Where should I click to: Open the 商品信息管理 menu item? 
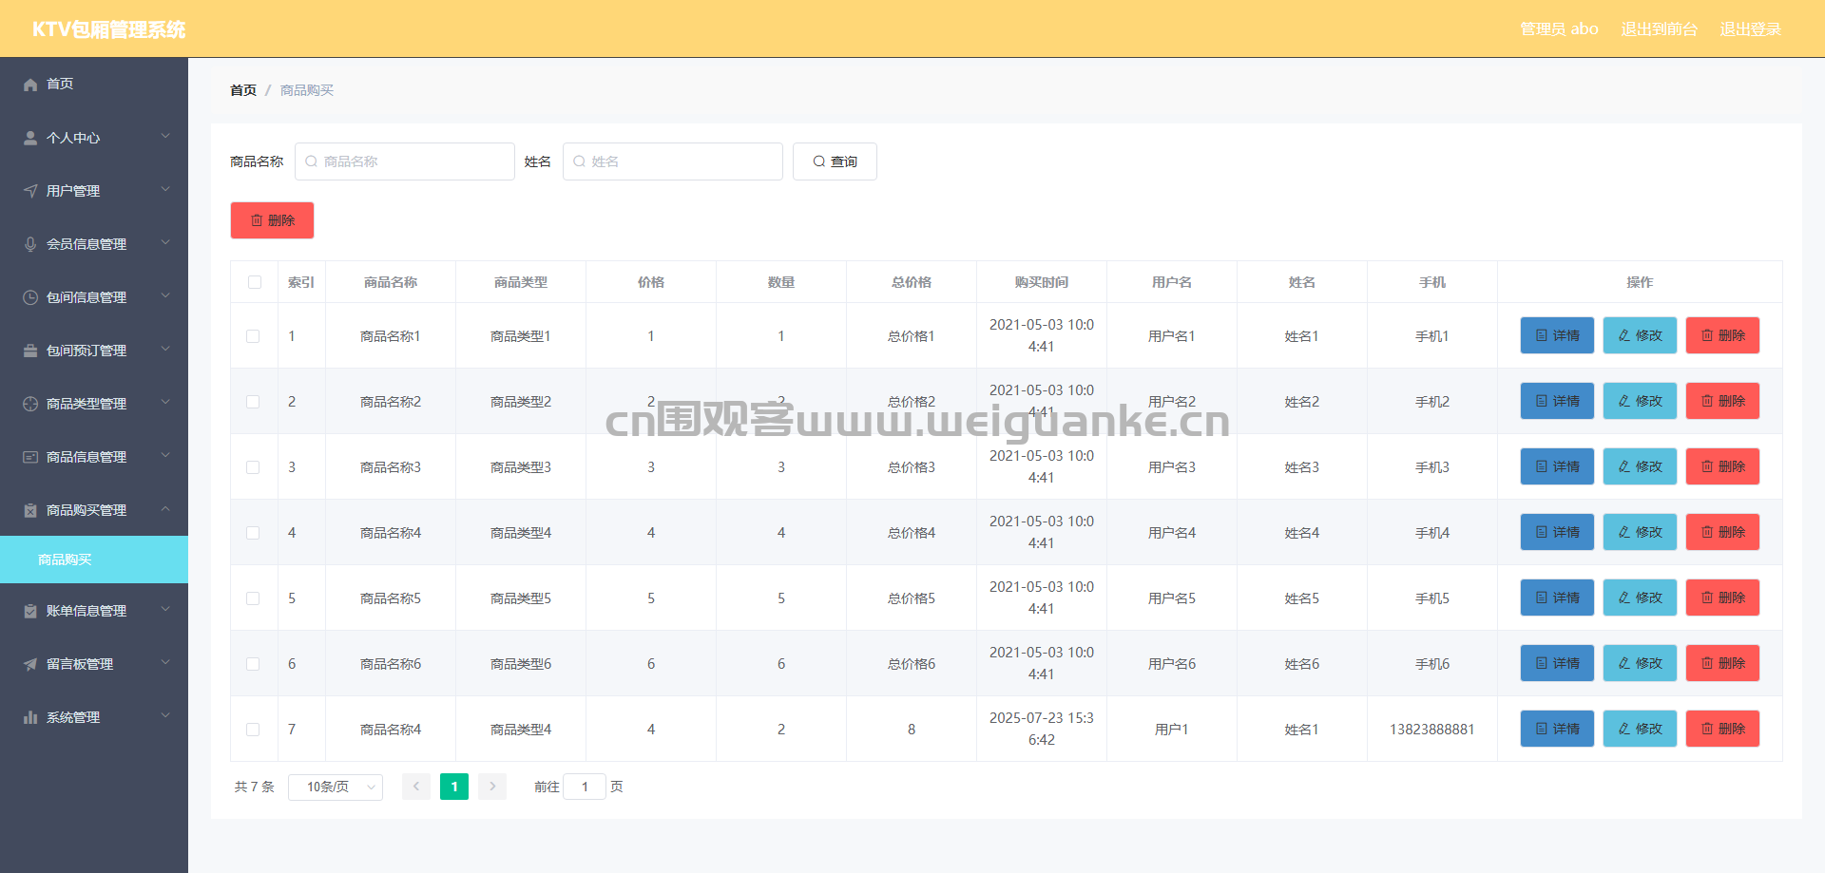pos(94,457)
